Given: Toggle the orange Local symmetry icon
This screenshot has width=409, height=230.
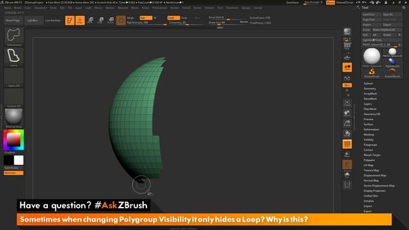Looking at the screenshot, I should [347, 67].
